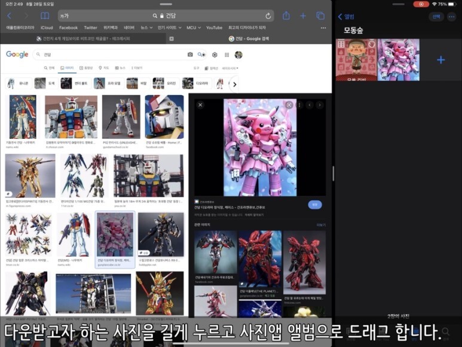Open the screen recording indicator

[421, 4]
